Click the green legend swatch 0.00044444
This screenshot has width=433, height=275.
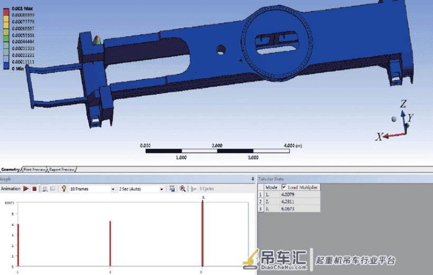coord(6,39)
